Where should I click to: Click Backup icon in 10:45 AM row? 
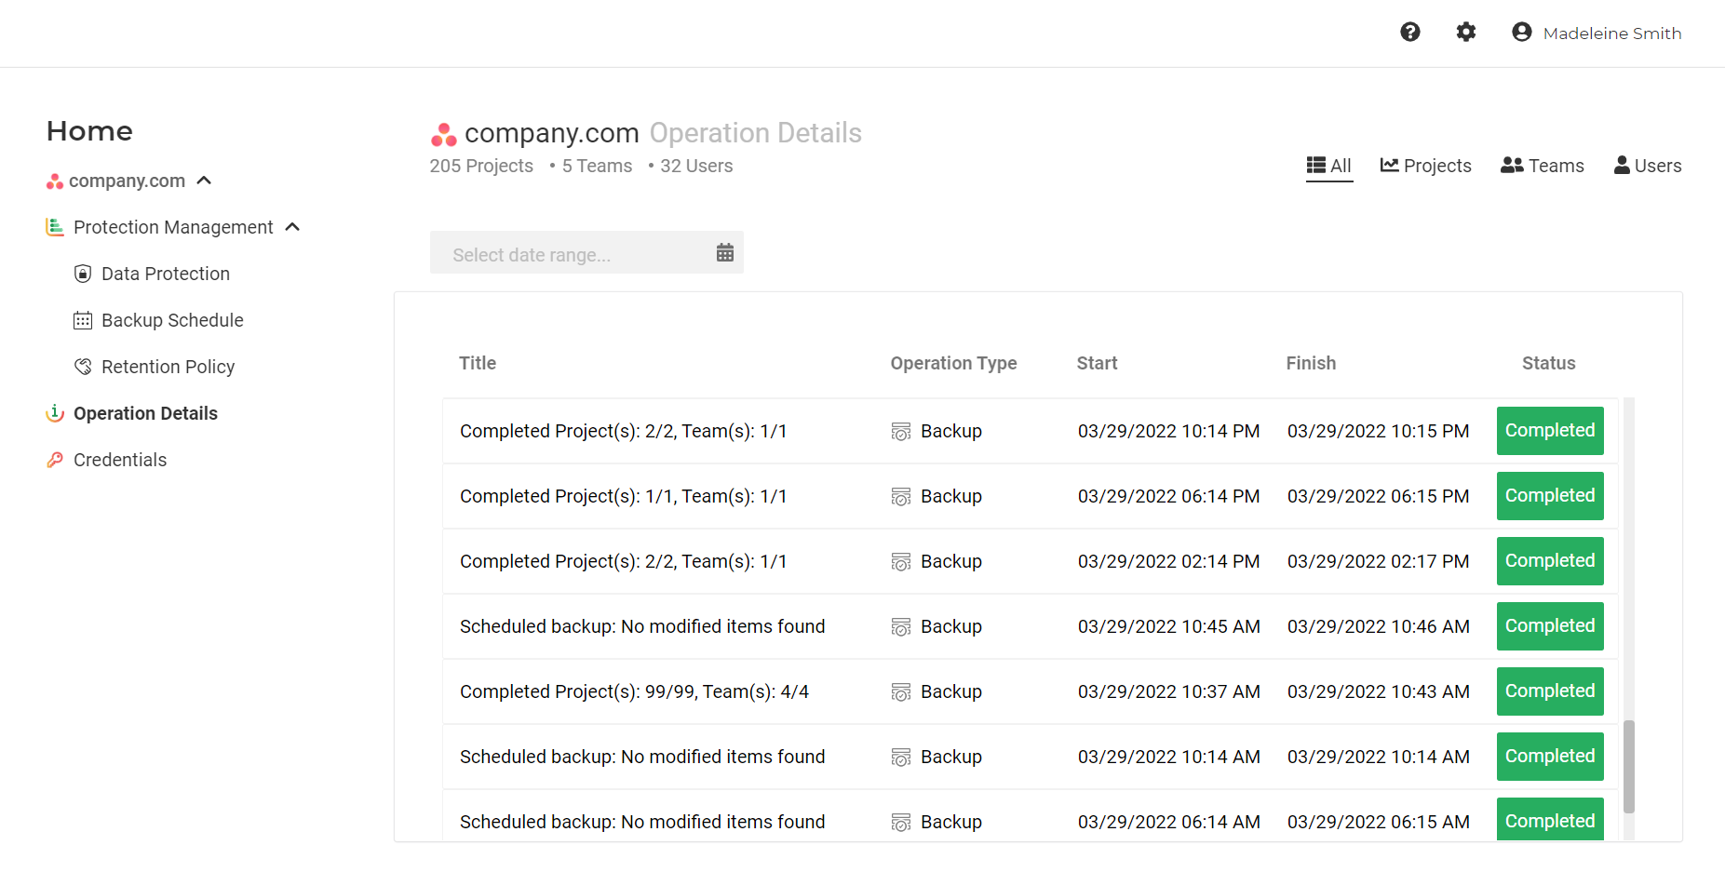900,627
